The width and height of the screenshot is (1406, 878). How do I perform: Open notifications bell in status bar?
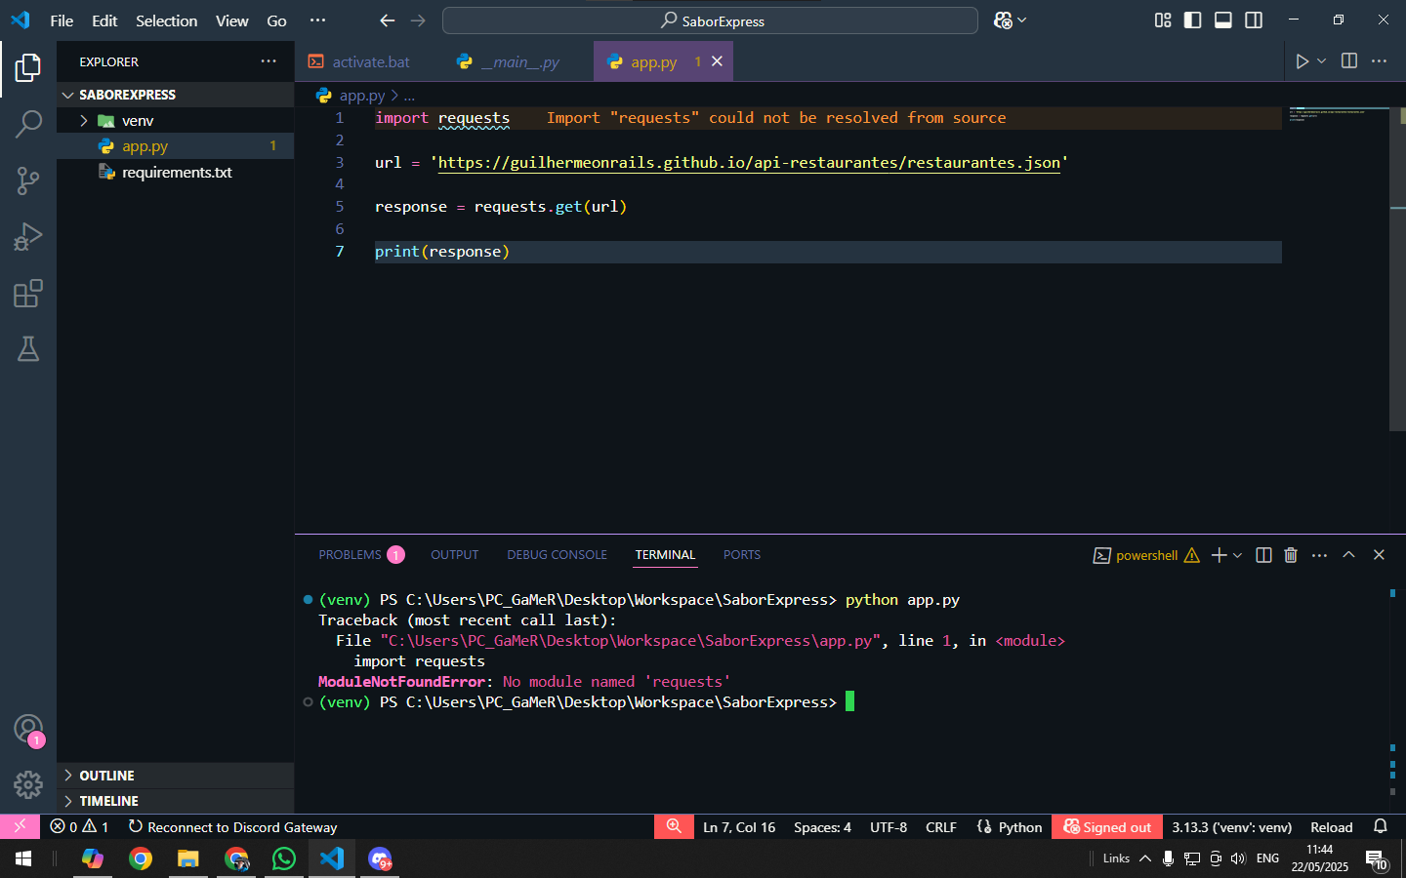pyautogui.click(x=1381, y=826)
